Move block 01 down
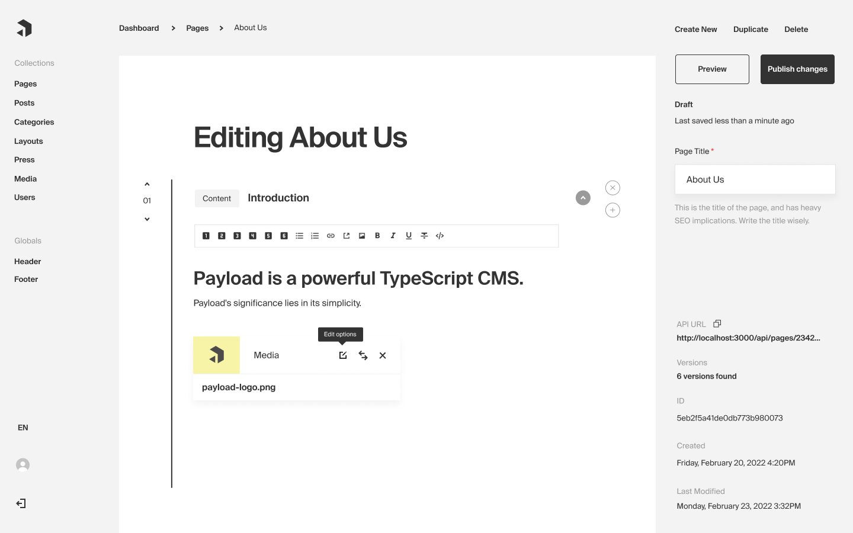The height and width of the screenshot is (533, 853). [x=147, y=219]
